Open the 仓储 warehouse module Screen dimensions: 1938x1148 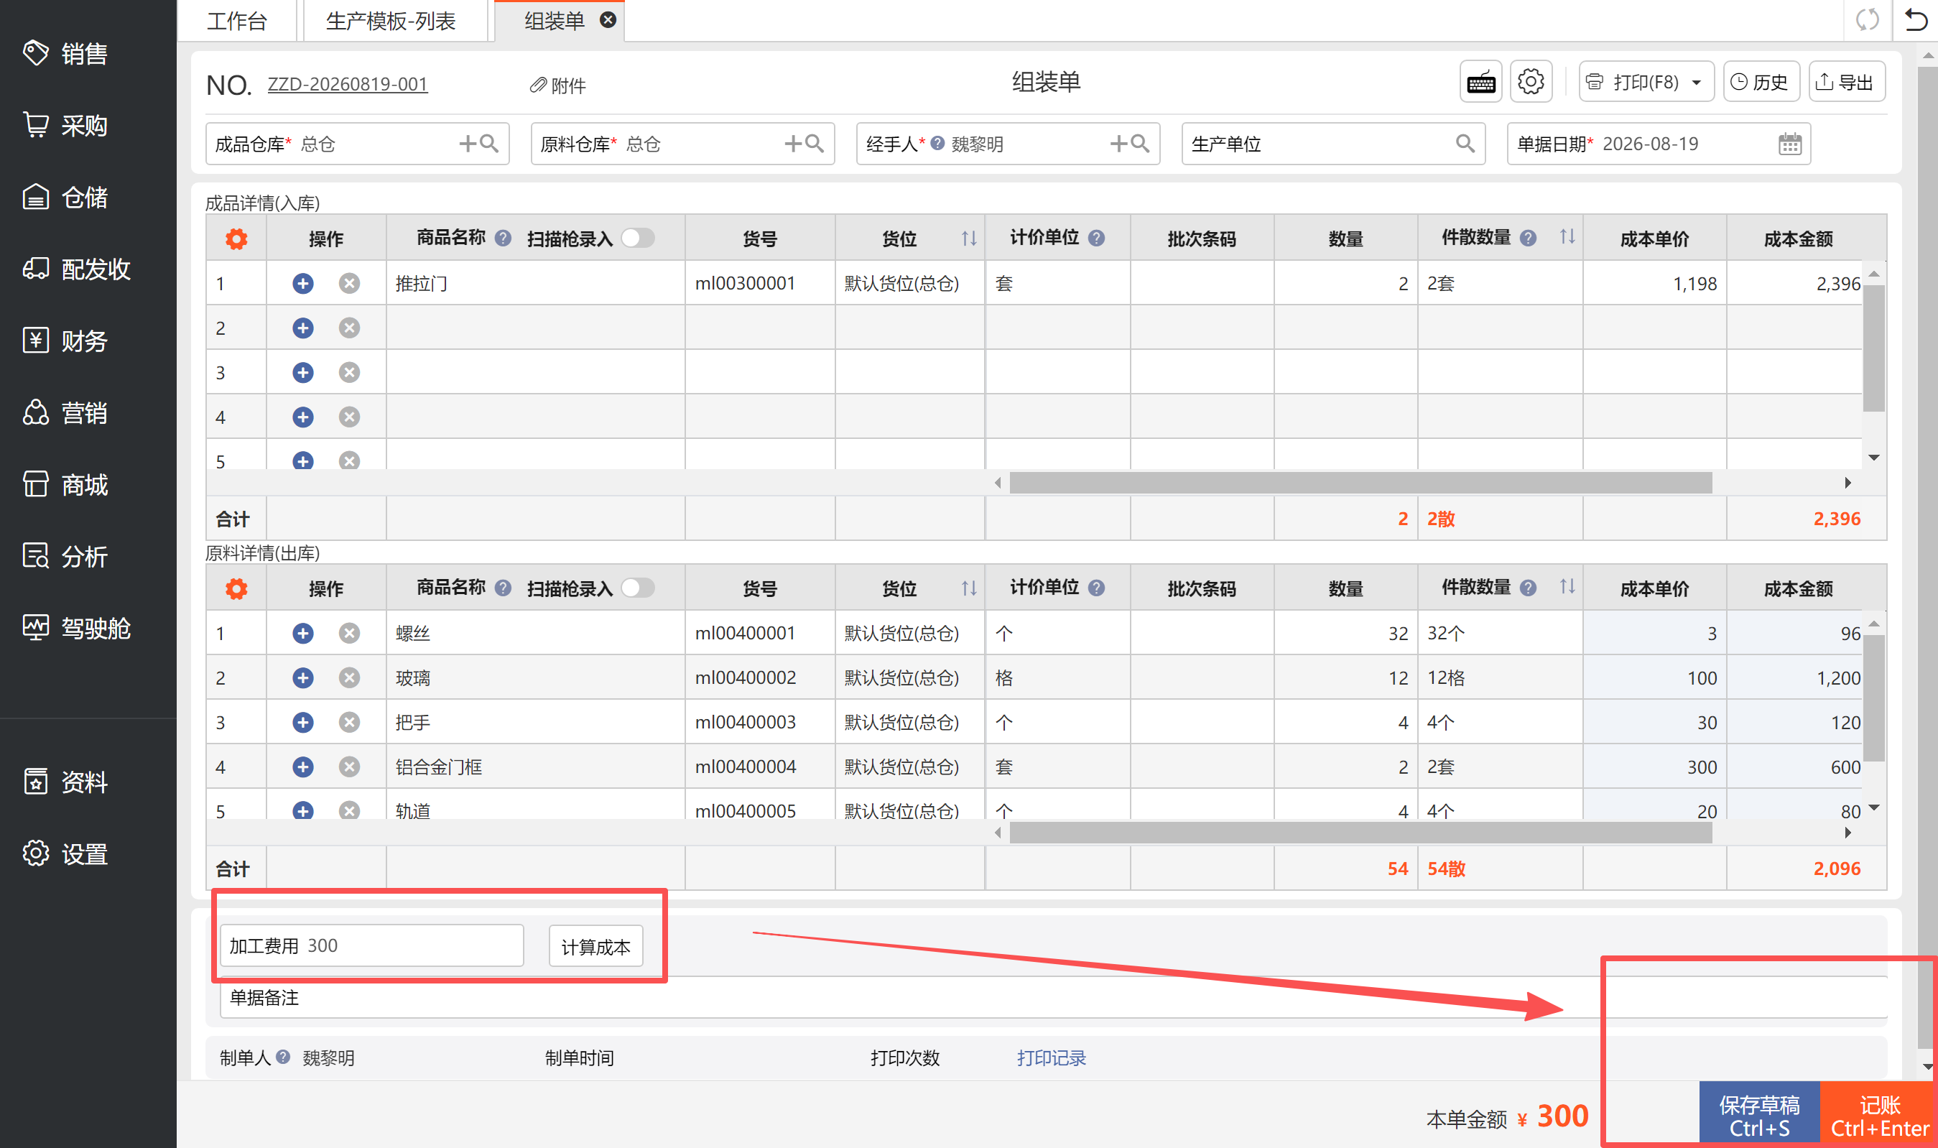pyautogui.click(x=65, y=198)
